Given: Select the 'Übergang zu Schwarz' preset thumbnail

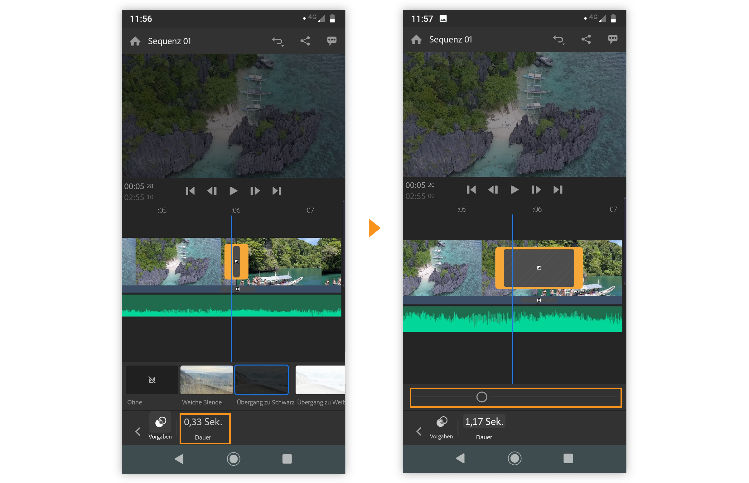Looking at the screenshot, I should (261, 380).
